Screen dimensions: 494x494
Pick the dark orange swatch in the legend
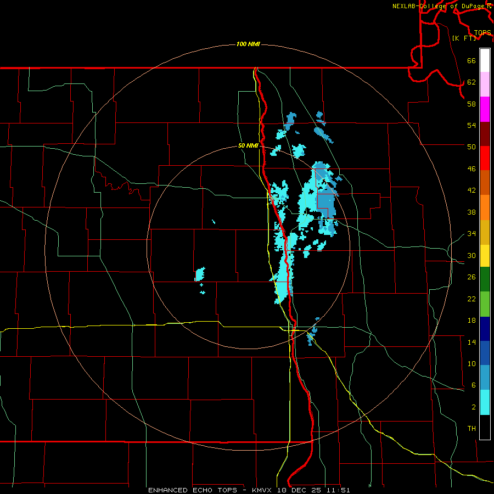pyautogui.click(x=485, y=183)
